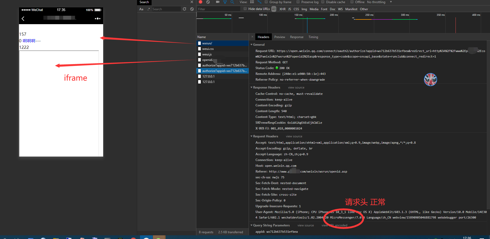Select the weui.css request
This screenshot has height=239, width=490.
coord(223,49)
